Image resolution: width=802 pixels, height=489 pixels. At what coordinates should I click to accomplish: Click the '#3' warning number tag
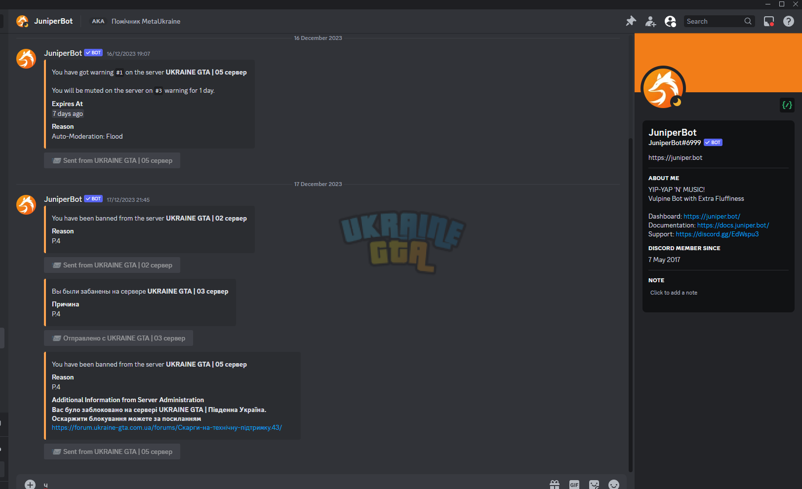click(x=159, y=91)
